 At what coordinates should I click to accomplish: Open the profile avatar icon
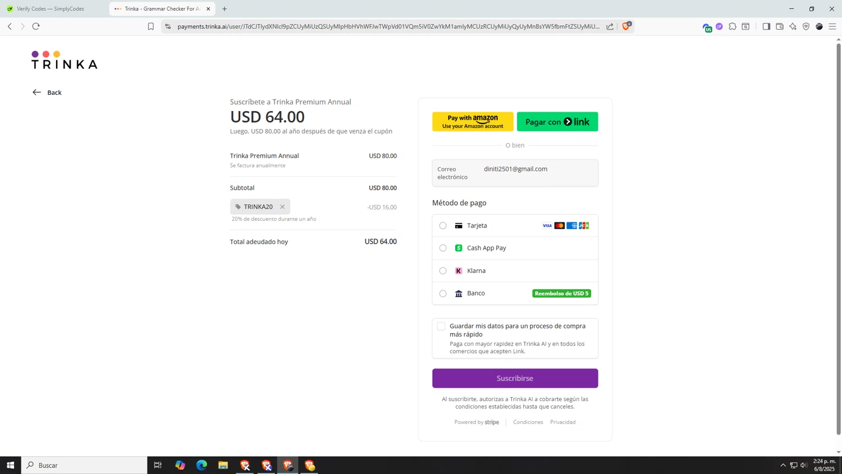(x=819, y=26)
